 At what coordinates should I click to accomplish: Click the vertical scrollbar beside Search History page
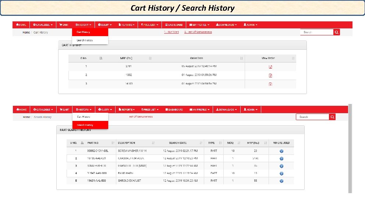tap(350, 149)
